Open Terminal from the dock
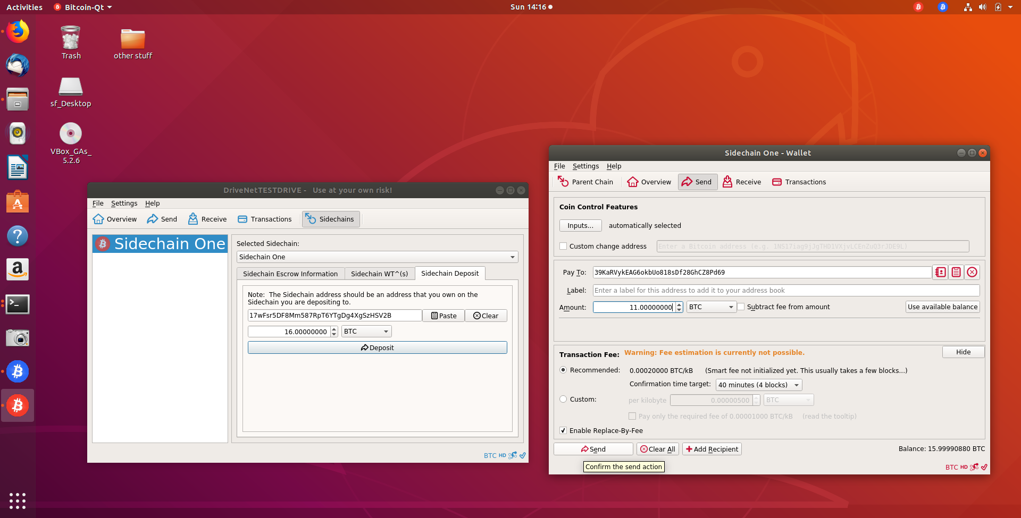The width and height of the screenshot is (1021, 518). [x=18, y=304]
